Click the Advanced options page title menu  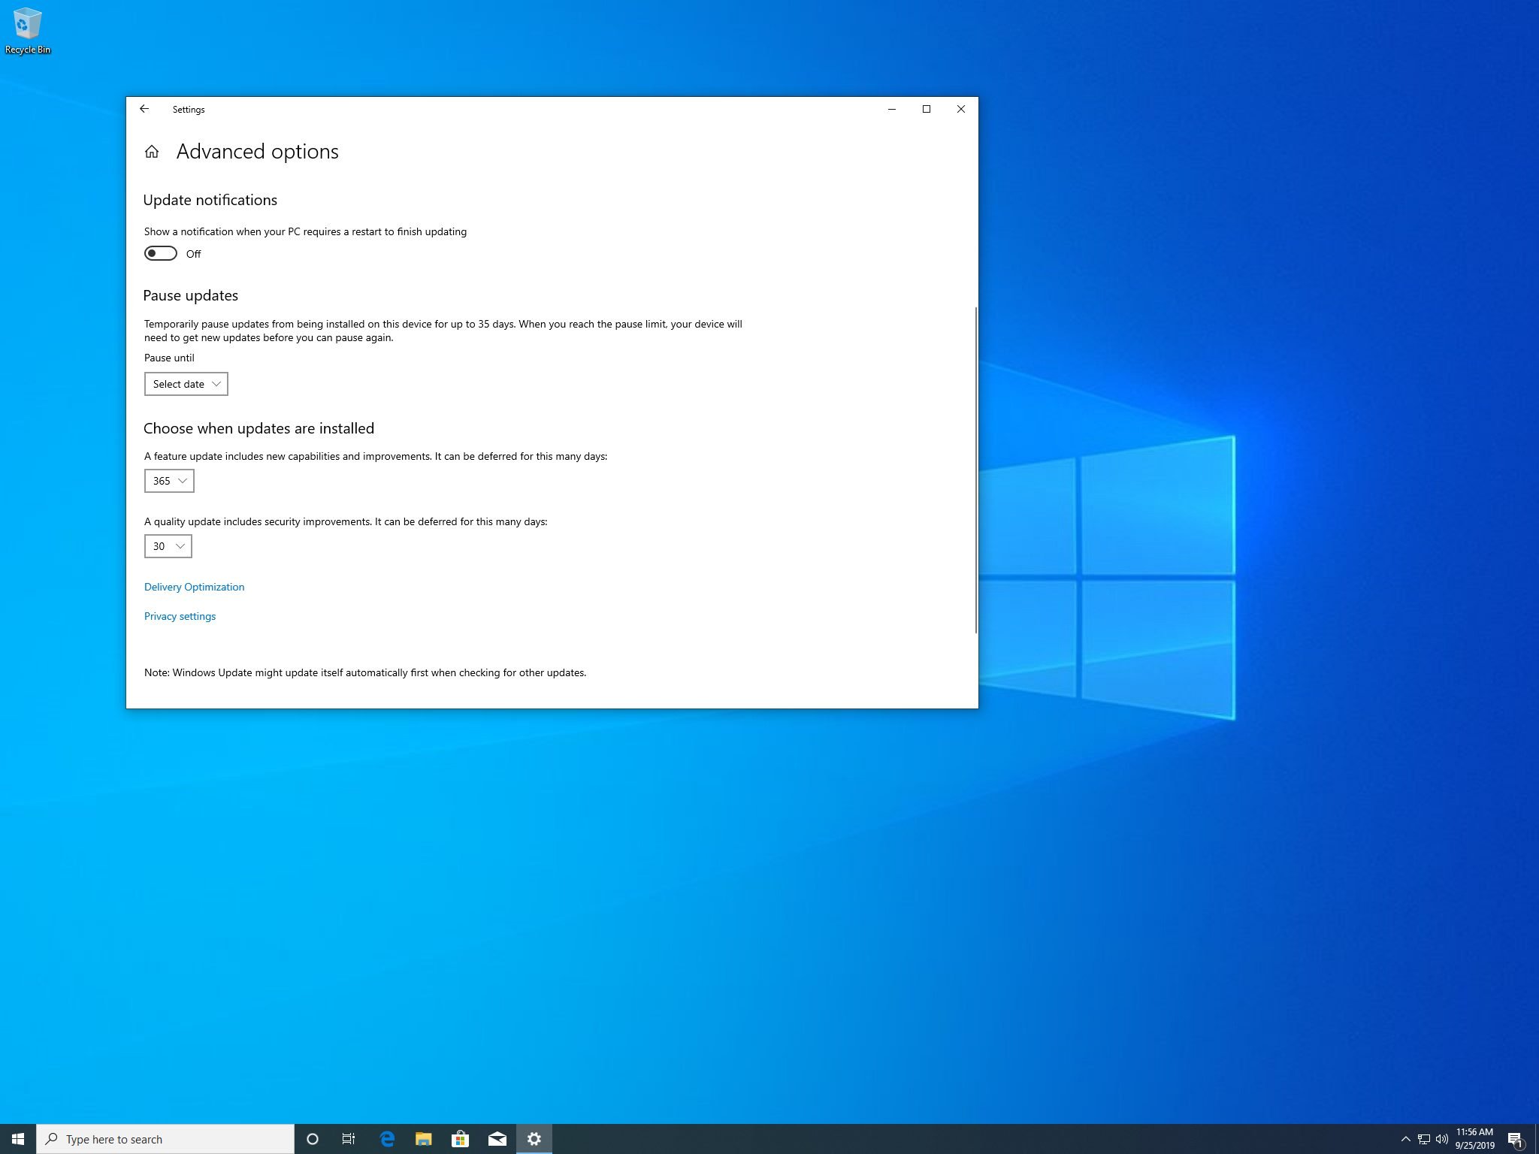255,152
